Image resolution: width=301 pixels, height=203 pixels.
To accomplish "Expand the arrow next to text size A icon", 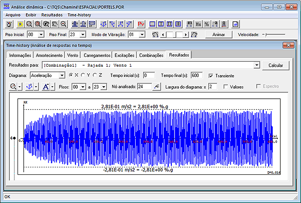I will pyautogui.click(x=52, y=87).
